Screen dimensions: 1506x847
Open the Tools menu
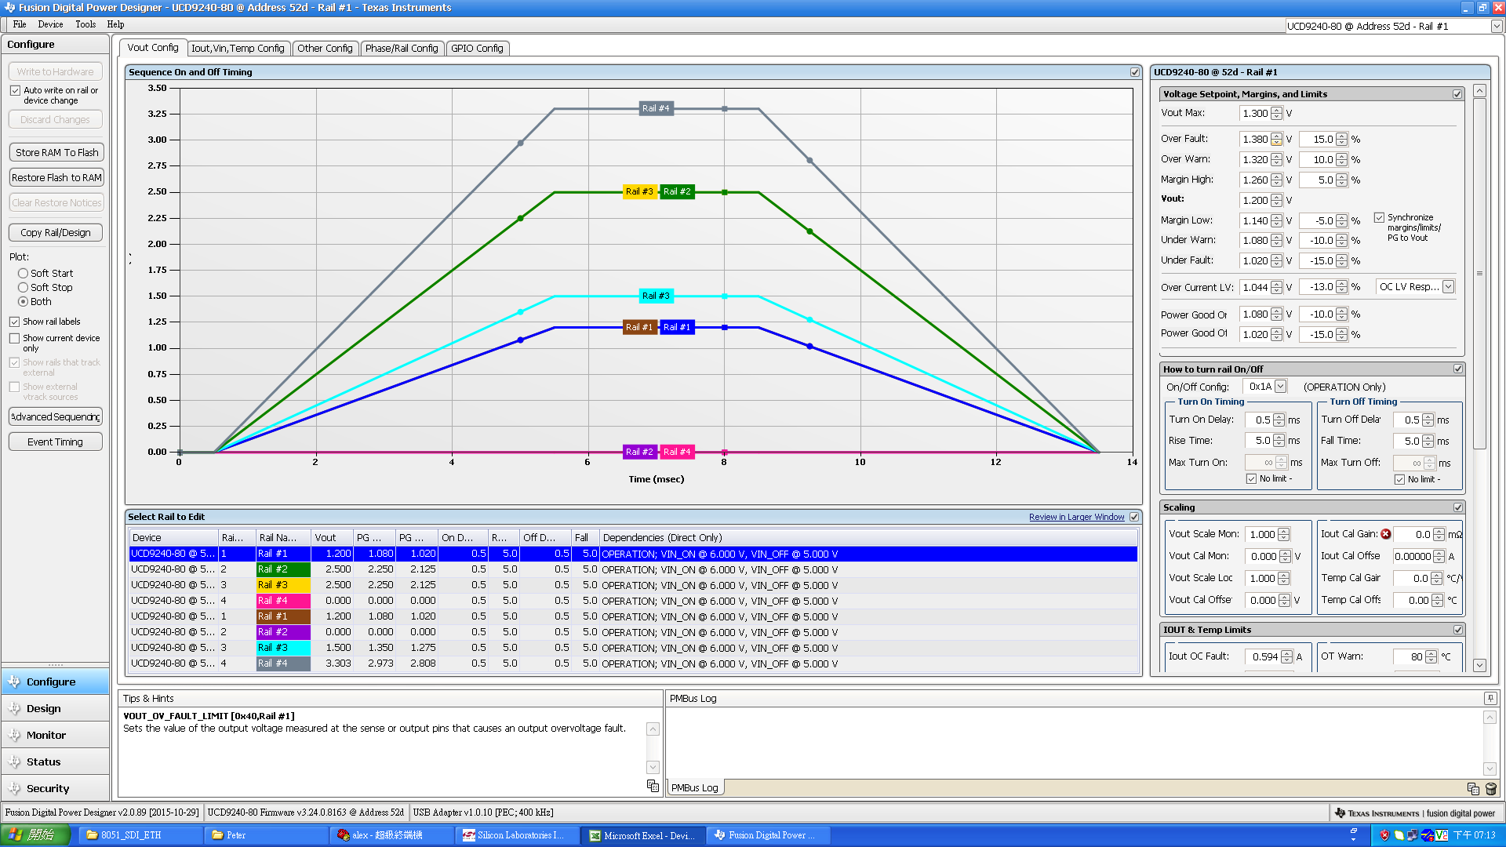coord(85,24)
